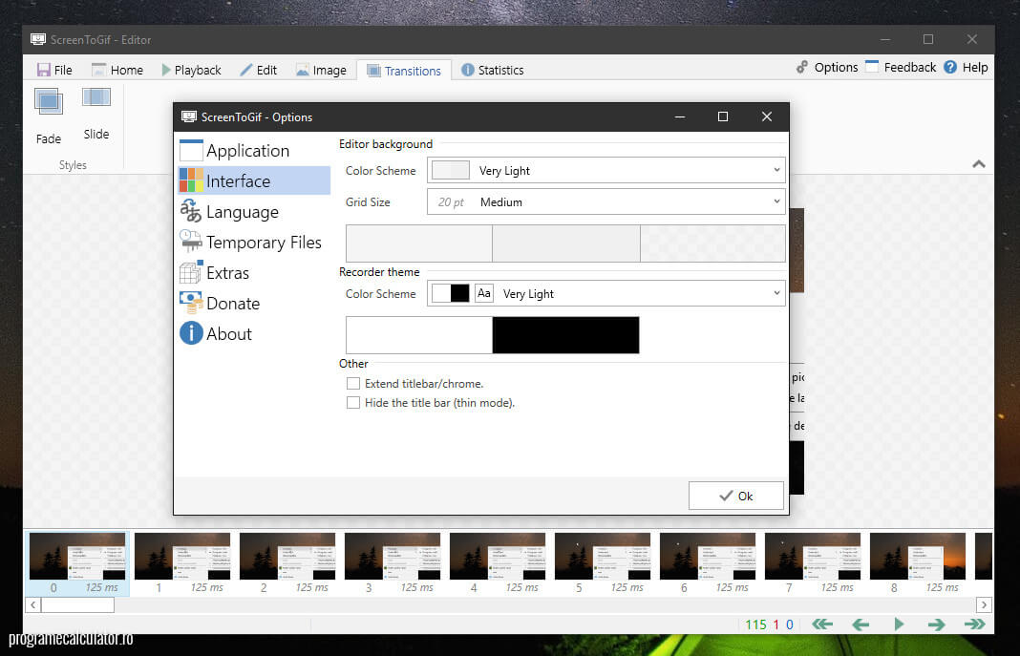1020x656 pixels.
Task: Select frame 1 thumbnail
Action: click(x=182, y=563)
